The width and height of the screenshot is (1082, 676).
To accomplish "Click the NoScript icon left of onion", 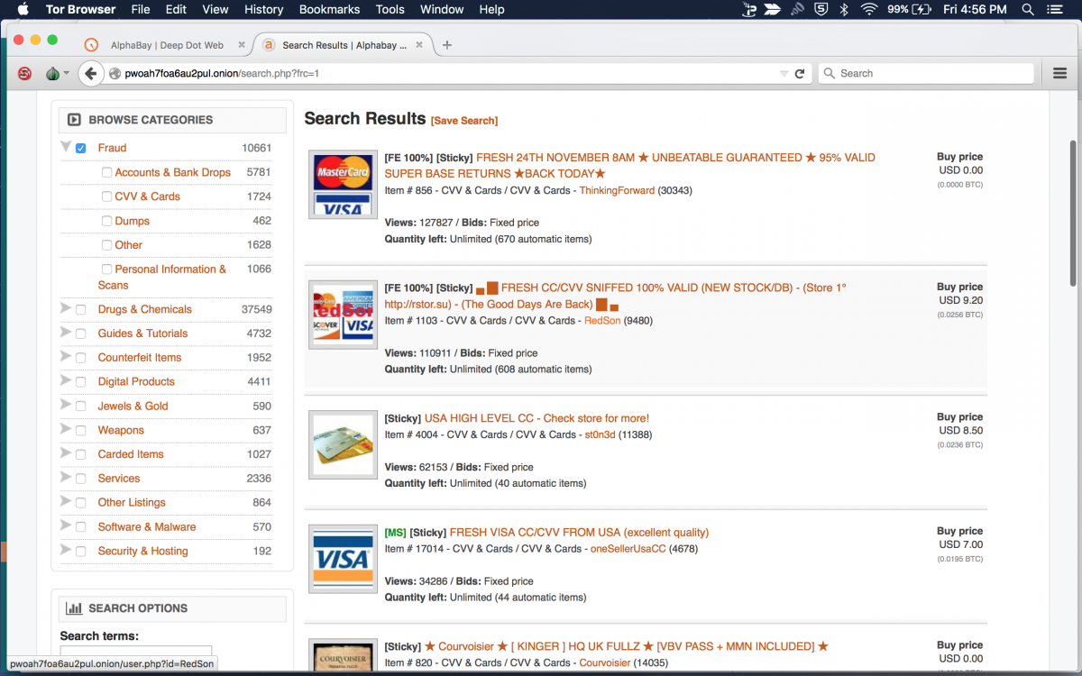I will tap(24, 74).
